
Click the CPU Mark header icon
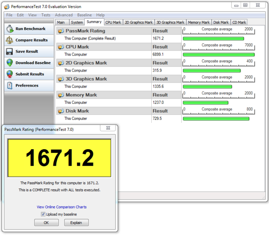(61, 47)
